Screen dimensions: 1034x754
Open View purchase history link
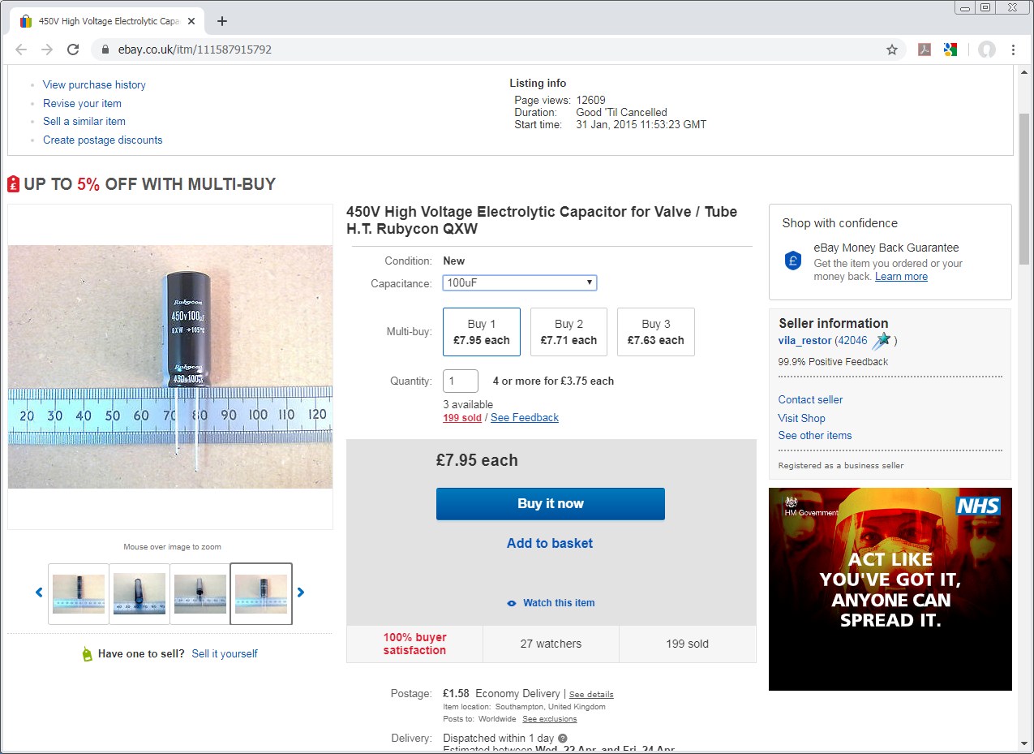[x=94, y=84]
